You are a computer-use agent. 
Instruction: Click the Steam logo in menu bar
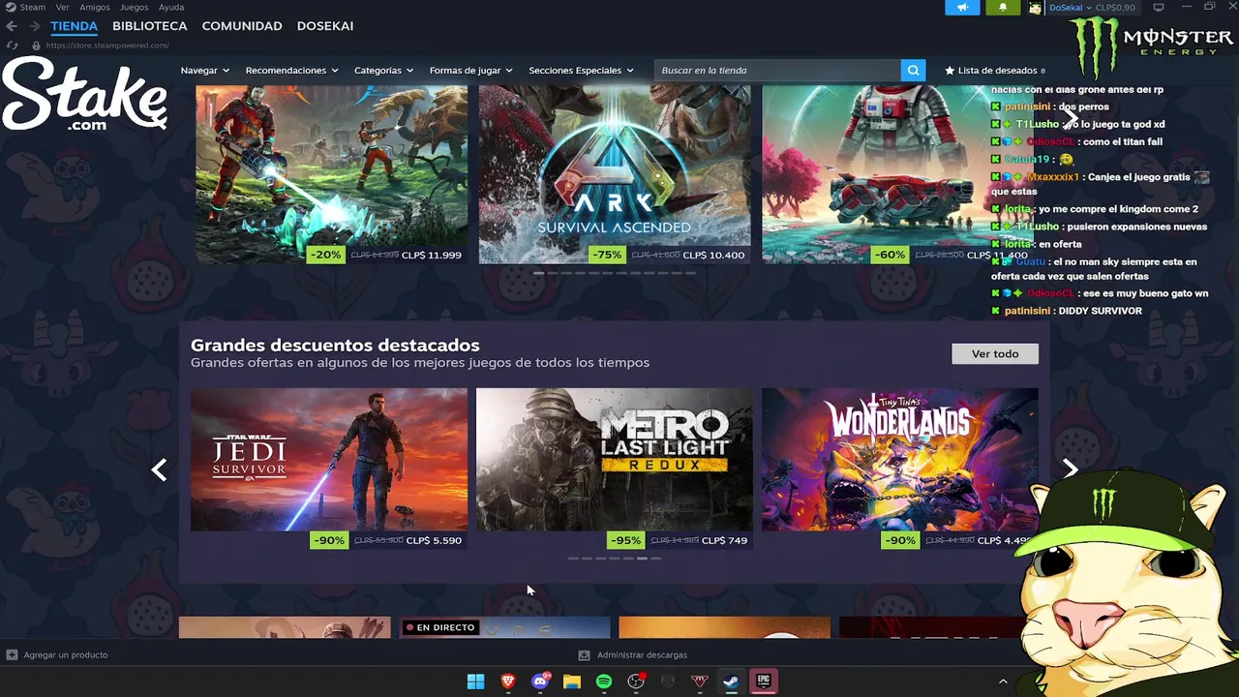point(11,7)
